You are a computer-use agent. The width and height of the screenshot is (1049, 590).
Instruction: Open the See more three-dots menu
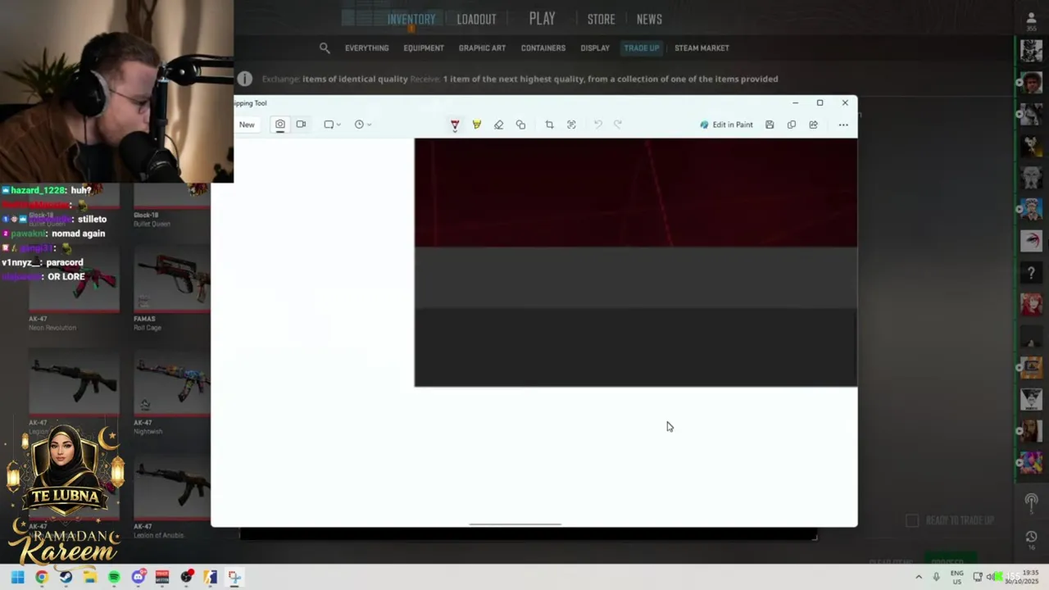click(x=843, y=125)
